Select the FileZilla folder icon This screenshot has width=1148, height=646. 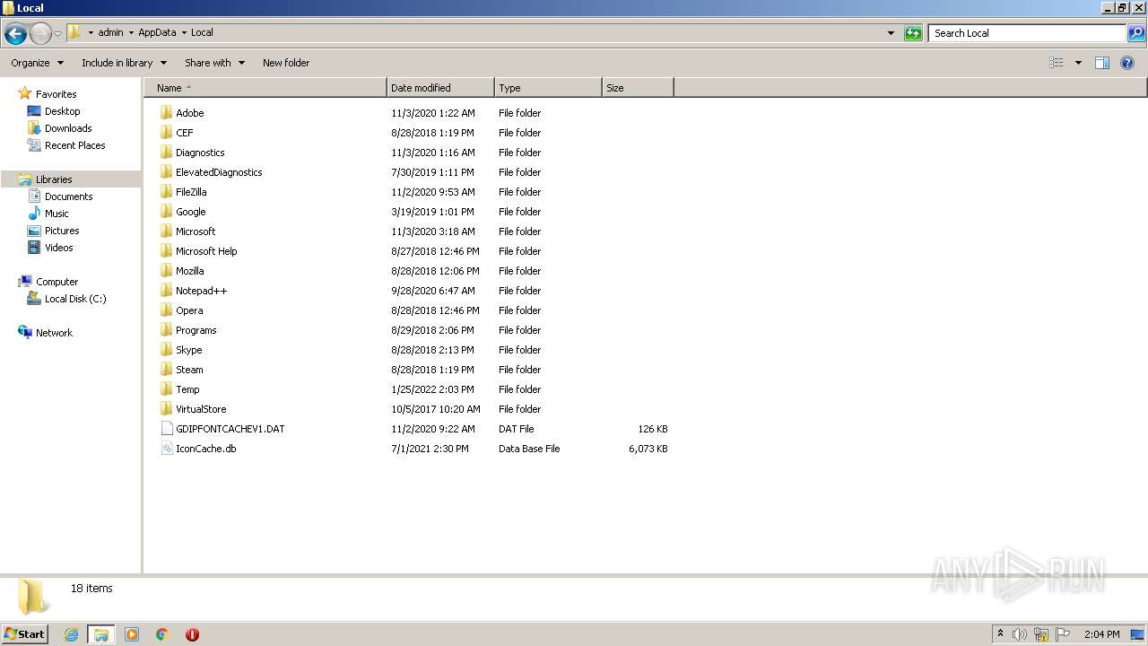[166, 192]
